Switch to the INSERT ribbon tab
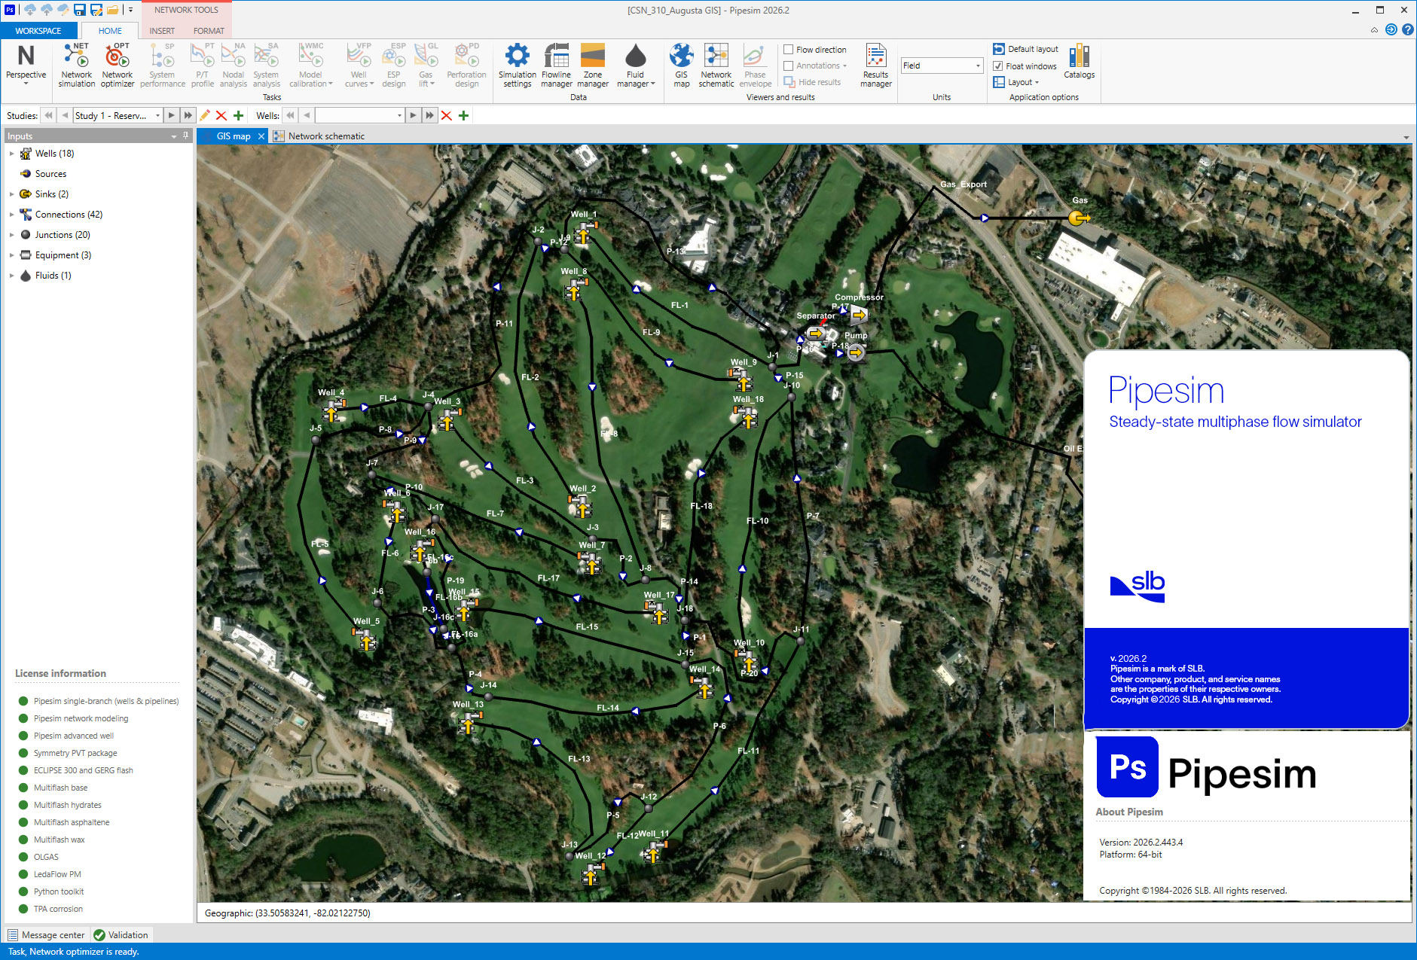The width and height of the screenshot is (1417, 960). 162,31
